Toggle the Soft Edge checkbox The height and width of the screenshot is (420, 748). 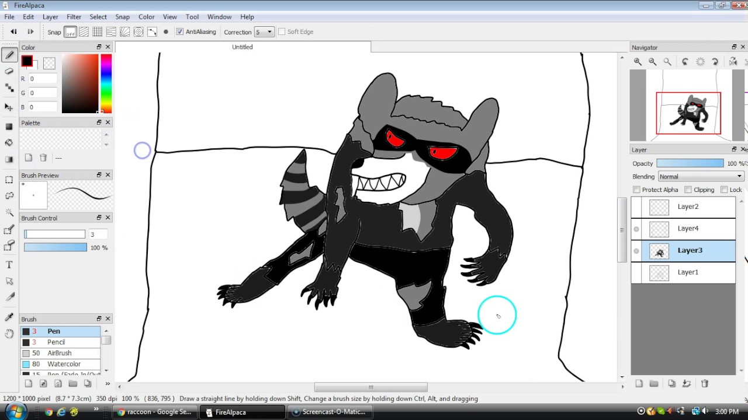[x=282, y=32]
